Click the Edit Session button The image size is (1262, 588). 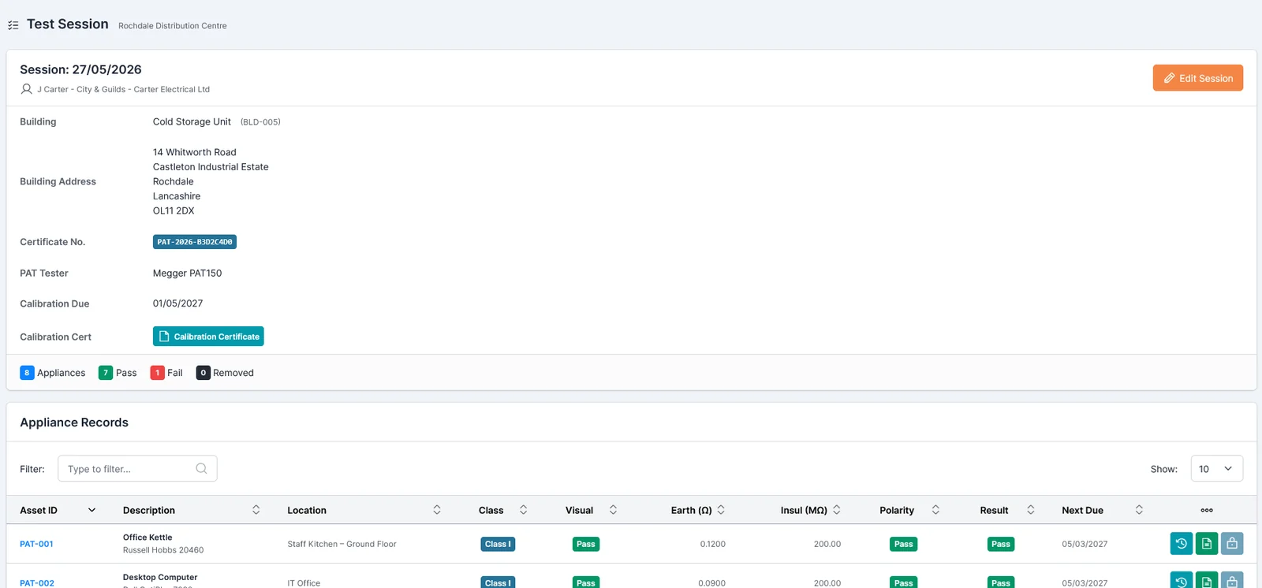[1197, 78]
